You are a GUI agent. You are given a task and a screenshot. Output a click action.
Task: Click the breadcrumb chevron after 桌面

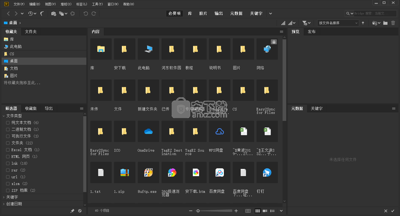pyautogui.click(x=20, y=23)
